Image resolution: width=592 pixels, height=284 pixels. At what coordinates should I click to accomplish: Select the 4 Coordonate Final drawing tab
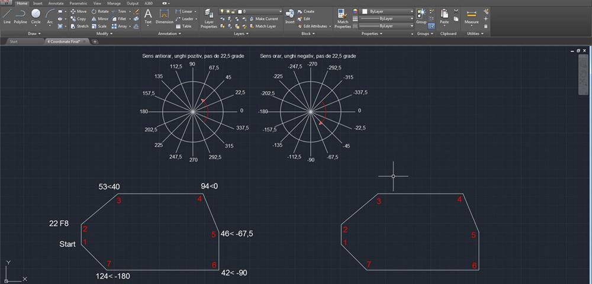(x=66, y=41)
